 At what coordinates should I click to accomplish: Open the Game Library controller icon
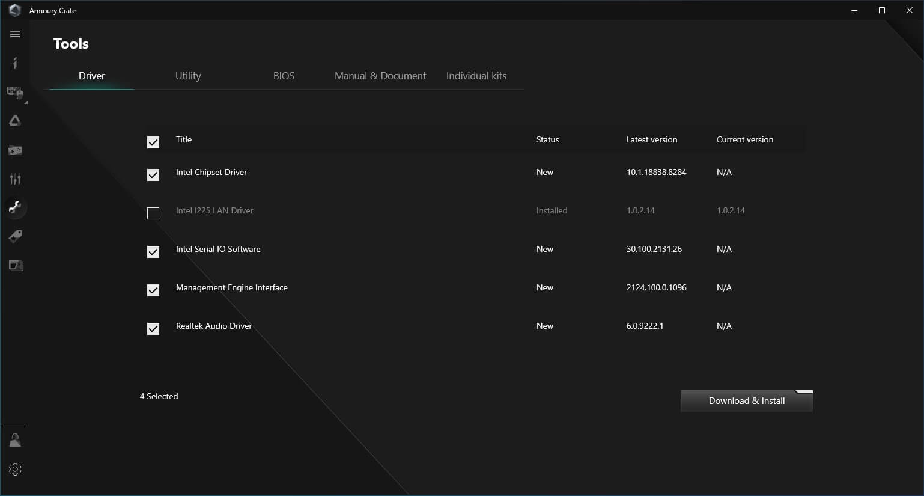[x=15, y=150]
